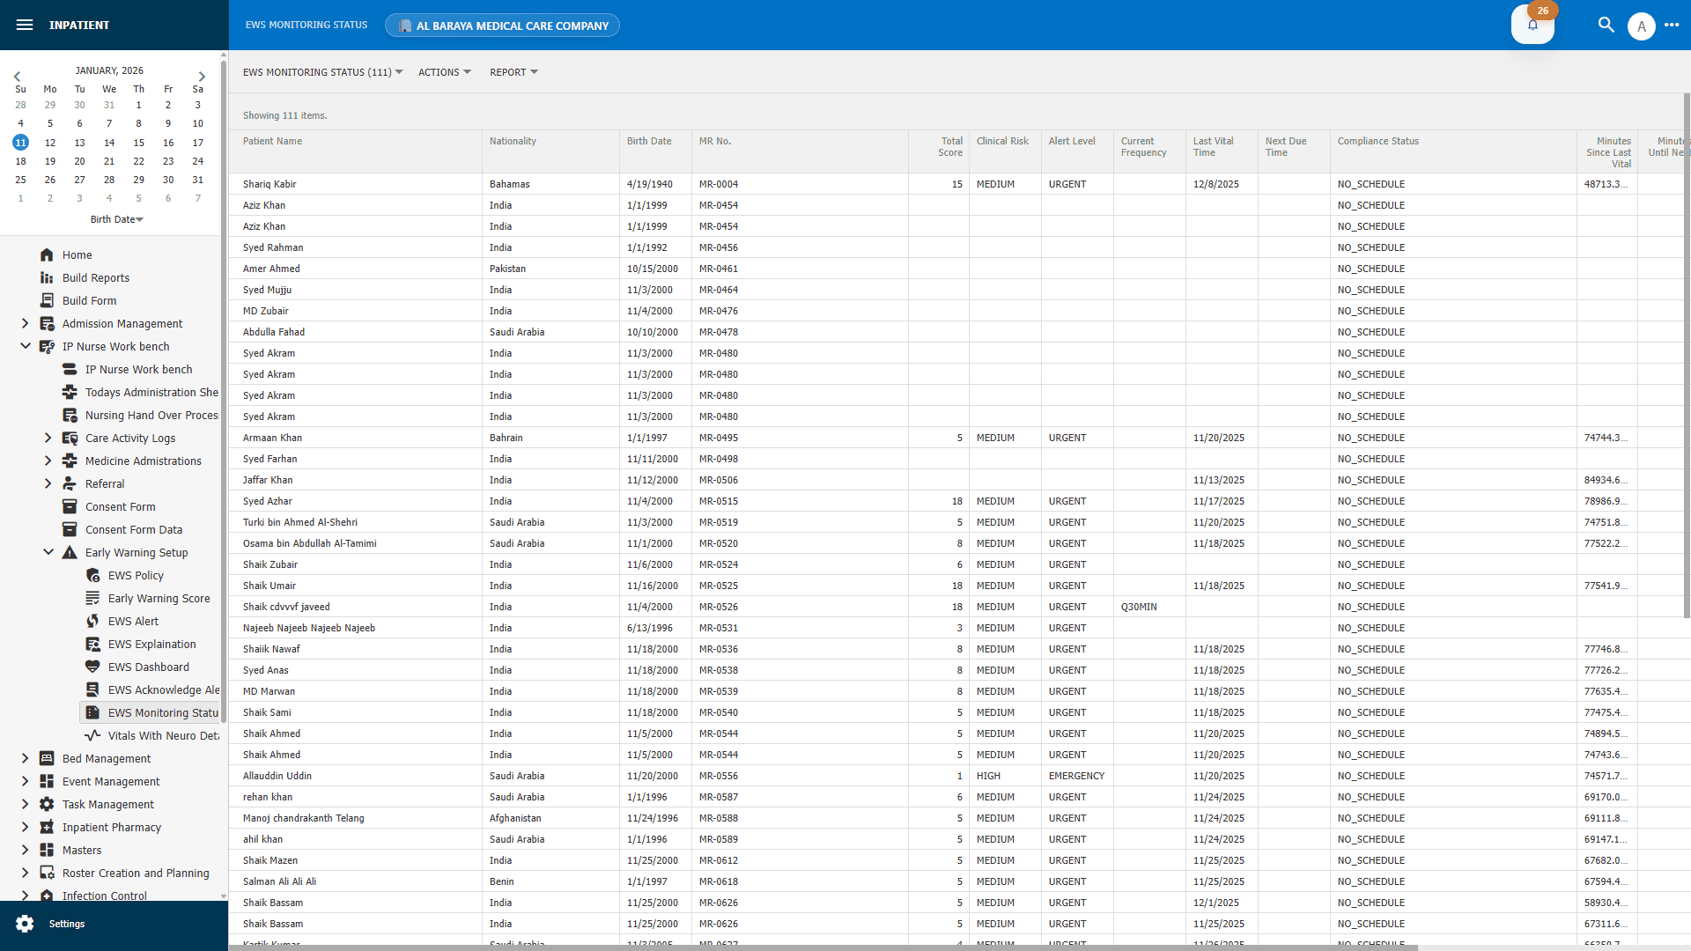The image size is (1691, 951).
Task: Collapse the Early Warning Setup section
Action: click(48, 552)
